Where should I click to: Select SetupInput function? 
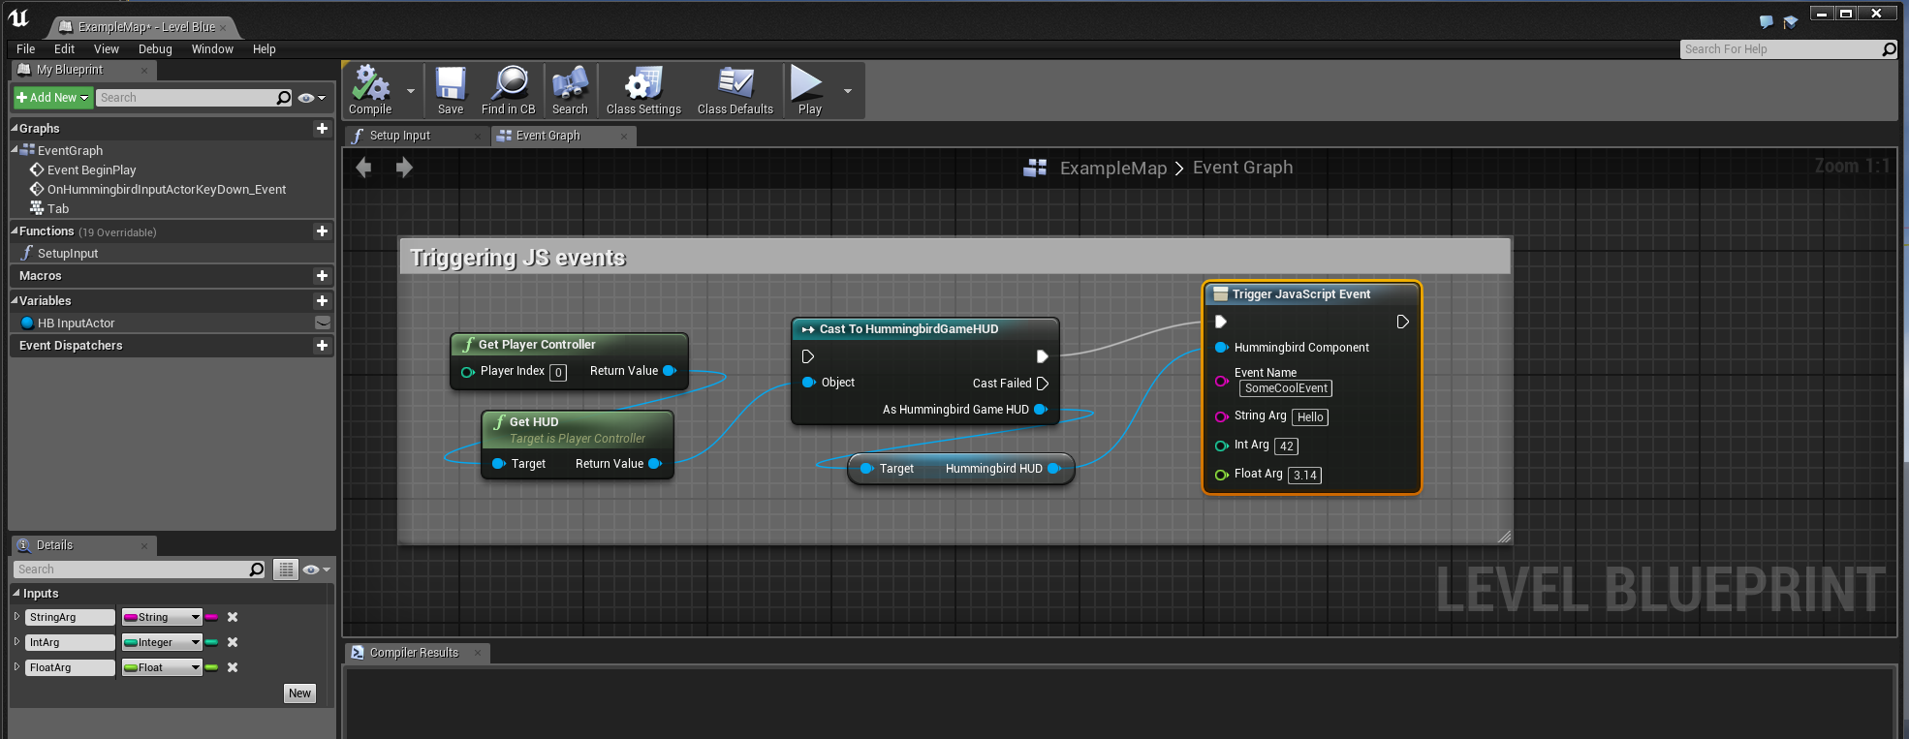point(68,253)
